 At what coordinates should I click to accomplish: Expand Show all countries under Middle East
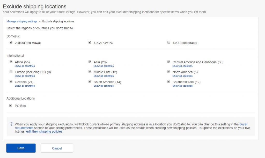coord(104,76)
